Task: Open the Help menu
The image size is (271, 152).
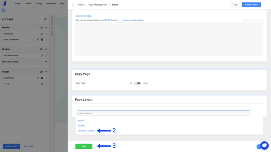Action: coord(62,4)
